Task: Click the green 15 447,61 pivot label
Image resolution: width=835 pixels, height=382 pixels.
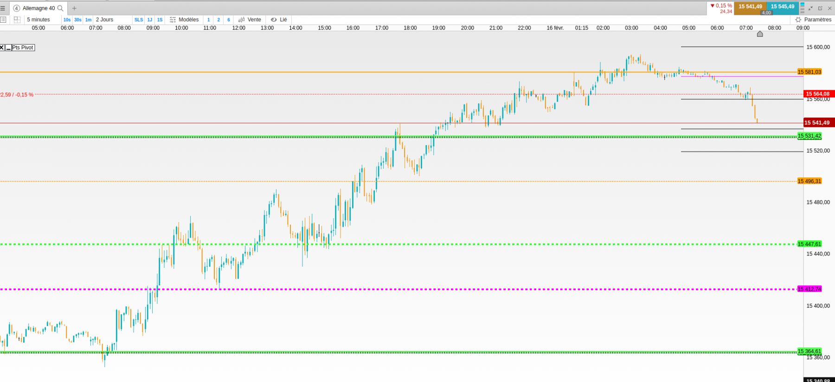Action: click(x=809, y=244)
